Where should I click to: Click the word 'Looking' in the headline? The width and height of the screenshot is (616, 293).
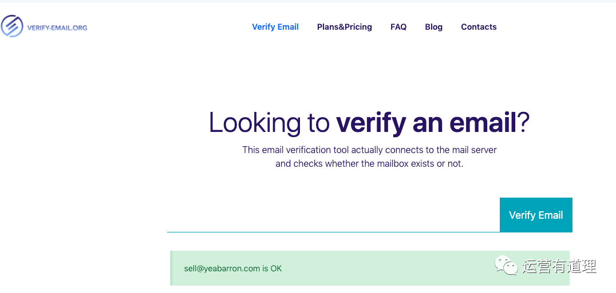point(254,123)
